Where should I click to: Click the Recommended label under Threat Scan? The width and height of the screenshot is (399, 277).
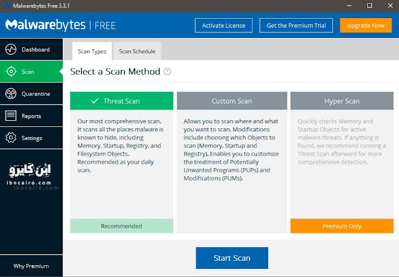[x=122, y=226]
